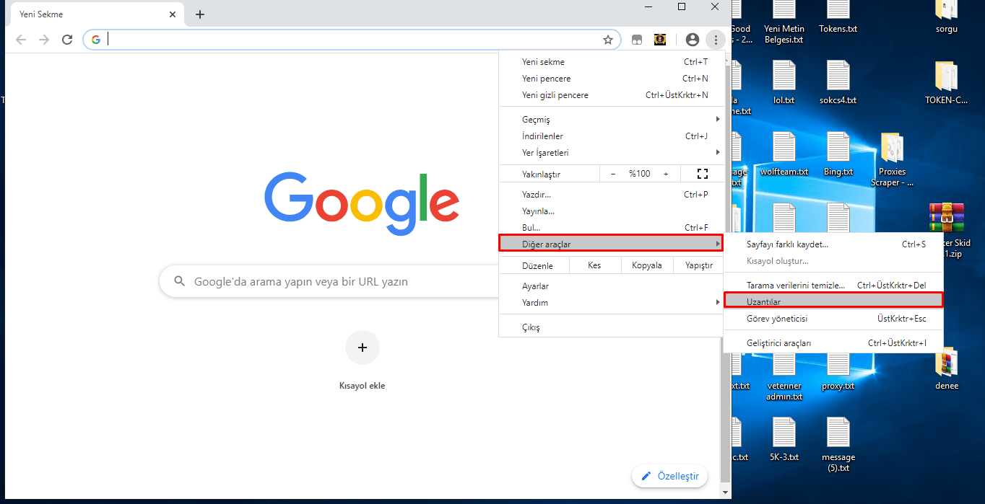Select Yayınla... menu item
Image resolution: width=985 pixels, height=504 pixels.
tap(610, 211)
